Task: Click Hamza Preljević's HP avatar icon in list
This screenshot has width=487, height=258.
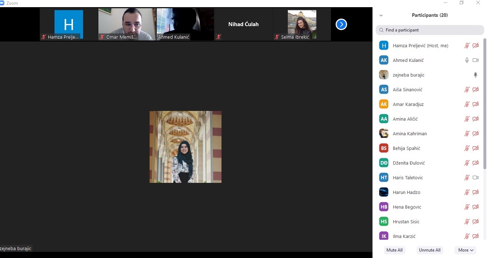Action: [x=384, y=45]
